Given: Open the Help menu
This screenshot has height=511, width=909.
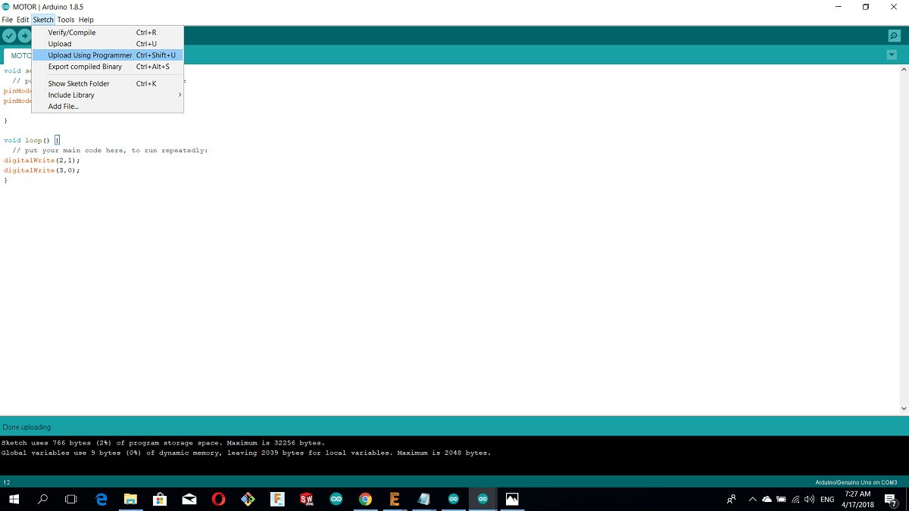Looking at the screenshot, I should pyautogui.click(x=86, y=20).
